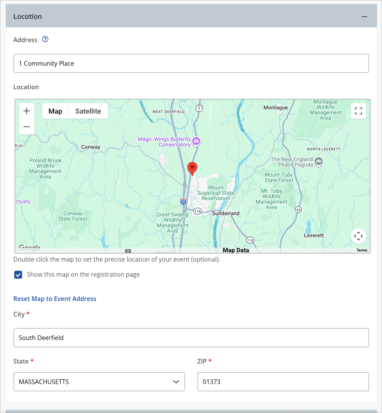Open map camera controls button
The height and width of the screenshot is (413, 382).
tap(358, 236)
